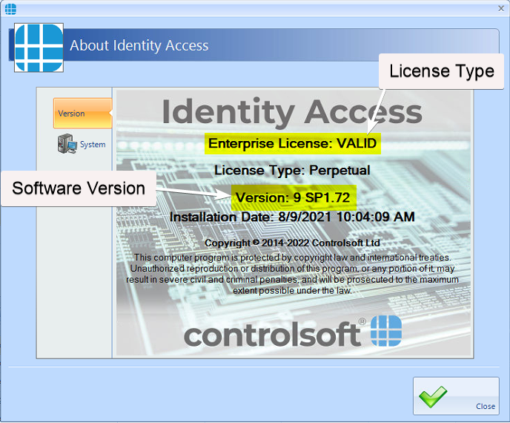Click the Close button

click(x=456, y=396)
